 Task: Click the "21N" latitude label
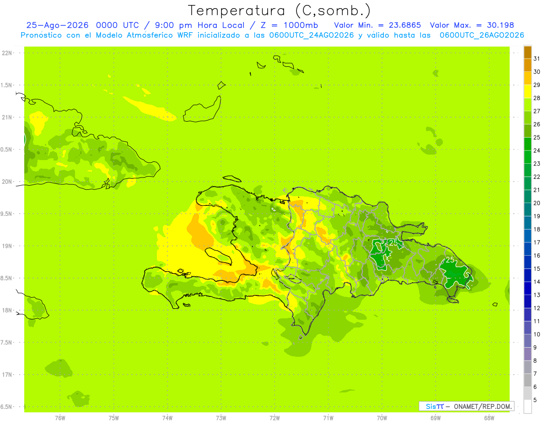pyautogui.click(x=8, y=117)
